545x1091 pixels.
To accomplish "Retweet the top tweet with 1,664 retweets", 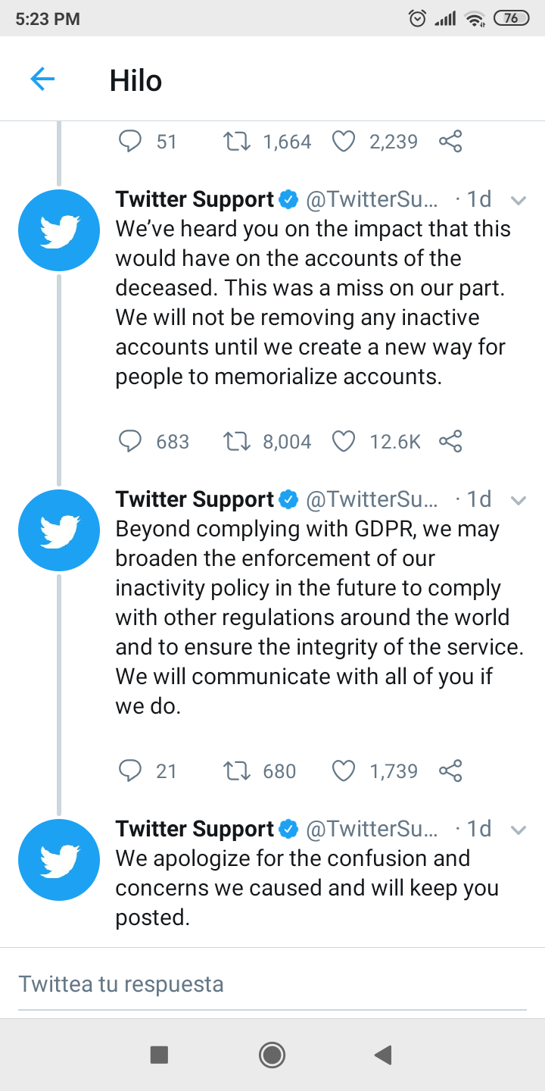I will point(238,141).
